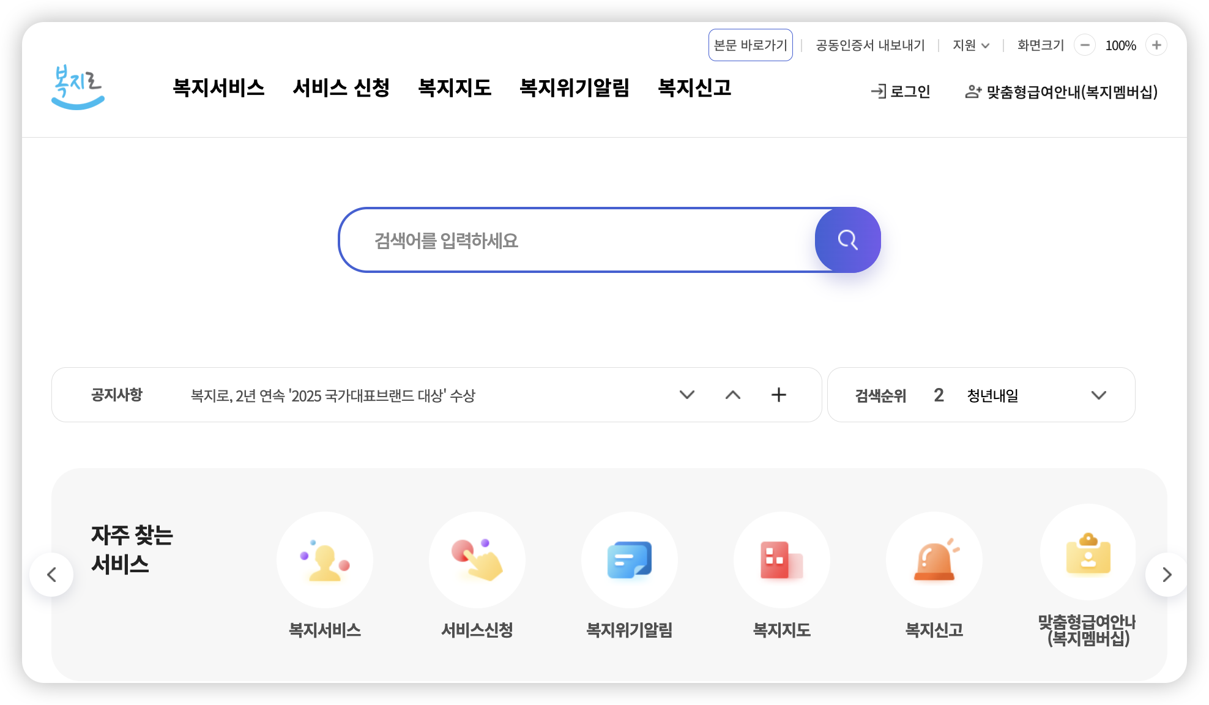The height and width of the screenshot is (705, 1209).
Task: Click the 복지지도 building icon
Action: tap(782, 559)
